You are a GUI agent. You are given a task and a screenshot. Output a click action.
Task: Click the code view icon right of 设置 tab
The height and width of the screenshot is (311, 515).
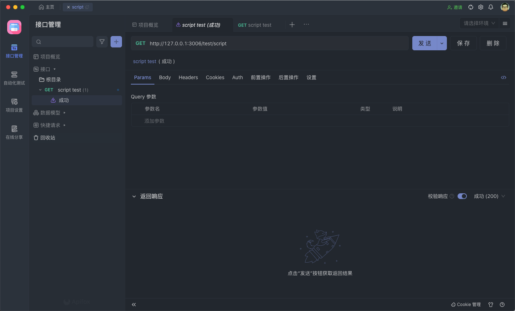click(x=503, y=77)
